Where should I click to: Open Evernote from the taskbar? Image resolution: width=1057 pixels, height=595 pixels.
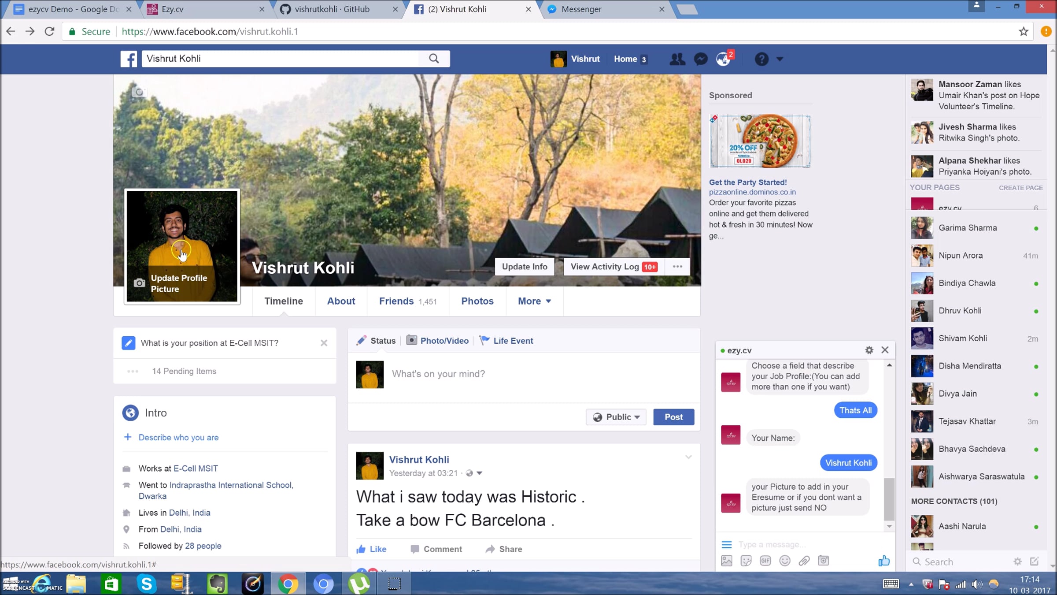217,584
